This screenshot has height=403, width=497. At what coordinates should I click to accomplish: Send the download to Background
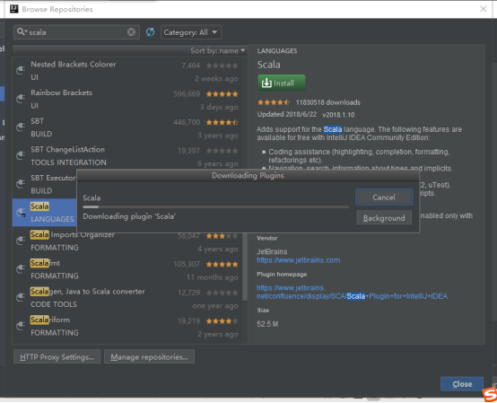point(384,218)
